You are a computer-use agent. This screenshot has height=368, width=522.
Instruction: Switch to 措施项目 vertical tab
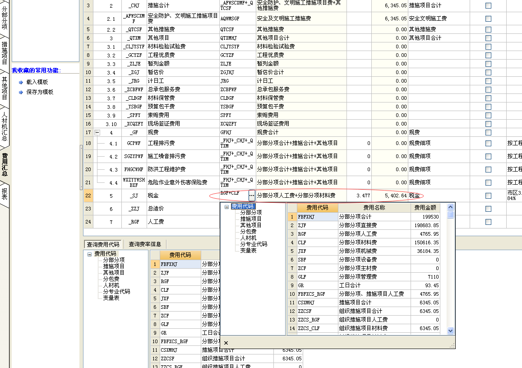(5, 53)
